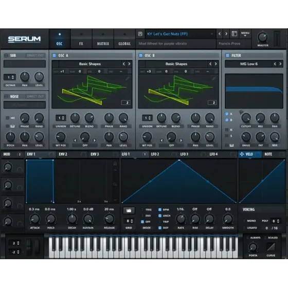Open the preset browser icon

pyautogui.click(x=234, y=34)
